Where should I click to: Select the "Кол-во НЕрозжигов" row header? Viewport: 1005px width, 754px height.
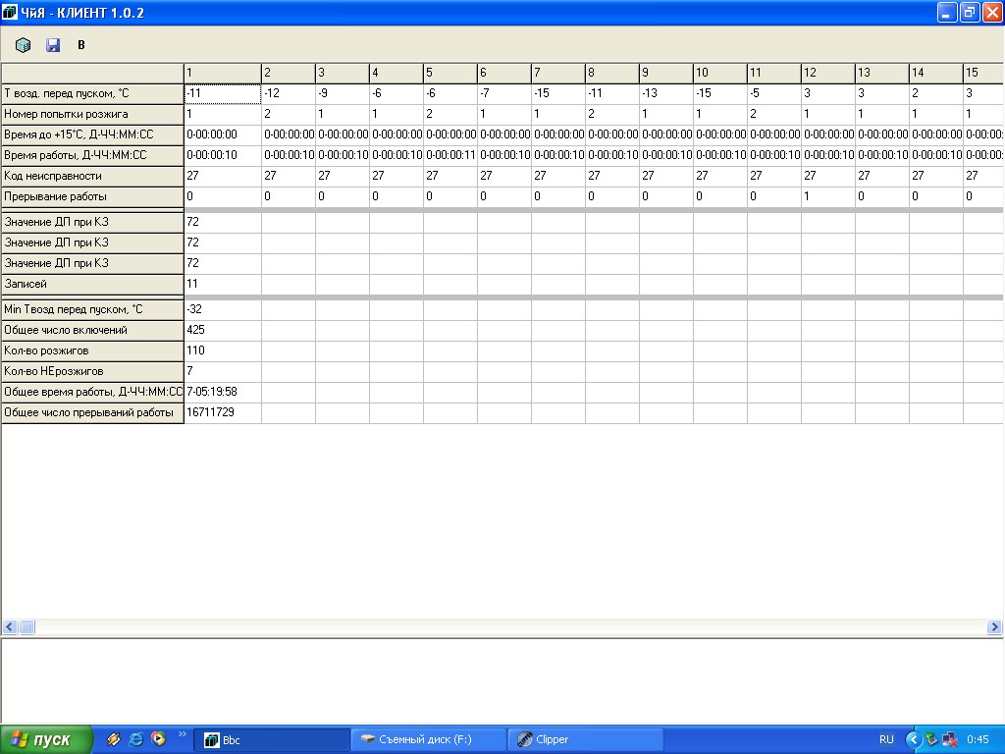(x=92, y=371)
